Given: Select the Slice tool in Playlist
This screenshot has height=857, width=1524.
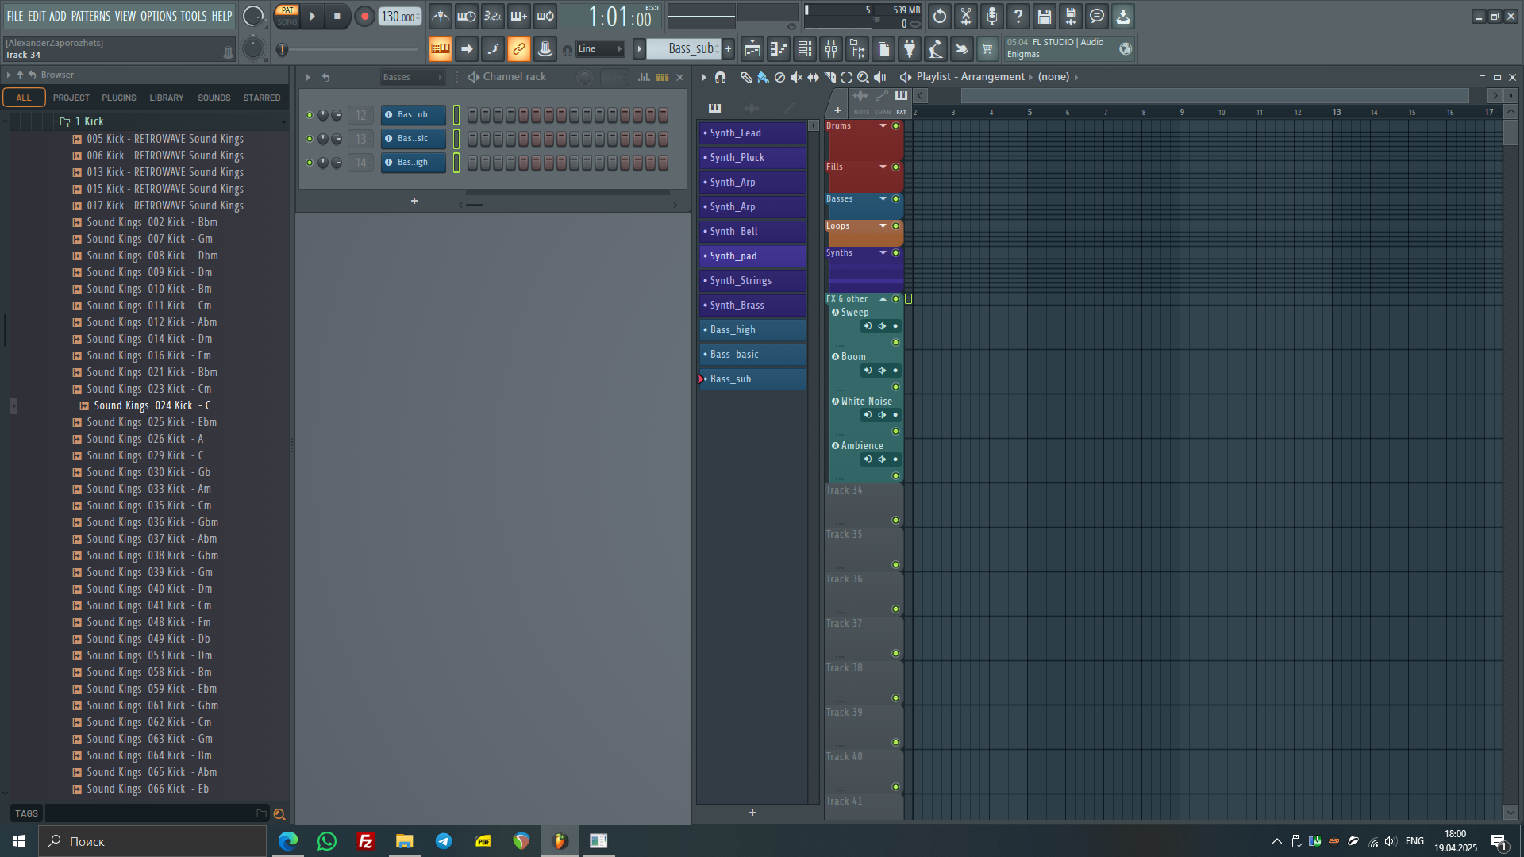Looking at the screenshot, I should pyautogui.click(x=829, y=77).
